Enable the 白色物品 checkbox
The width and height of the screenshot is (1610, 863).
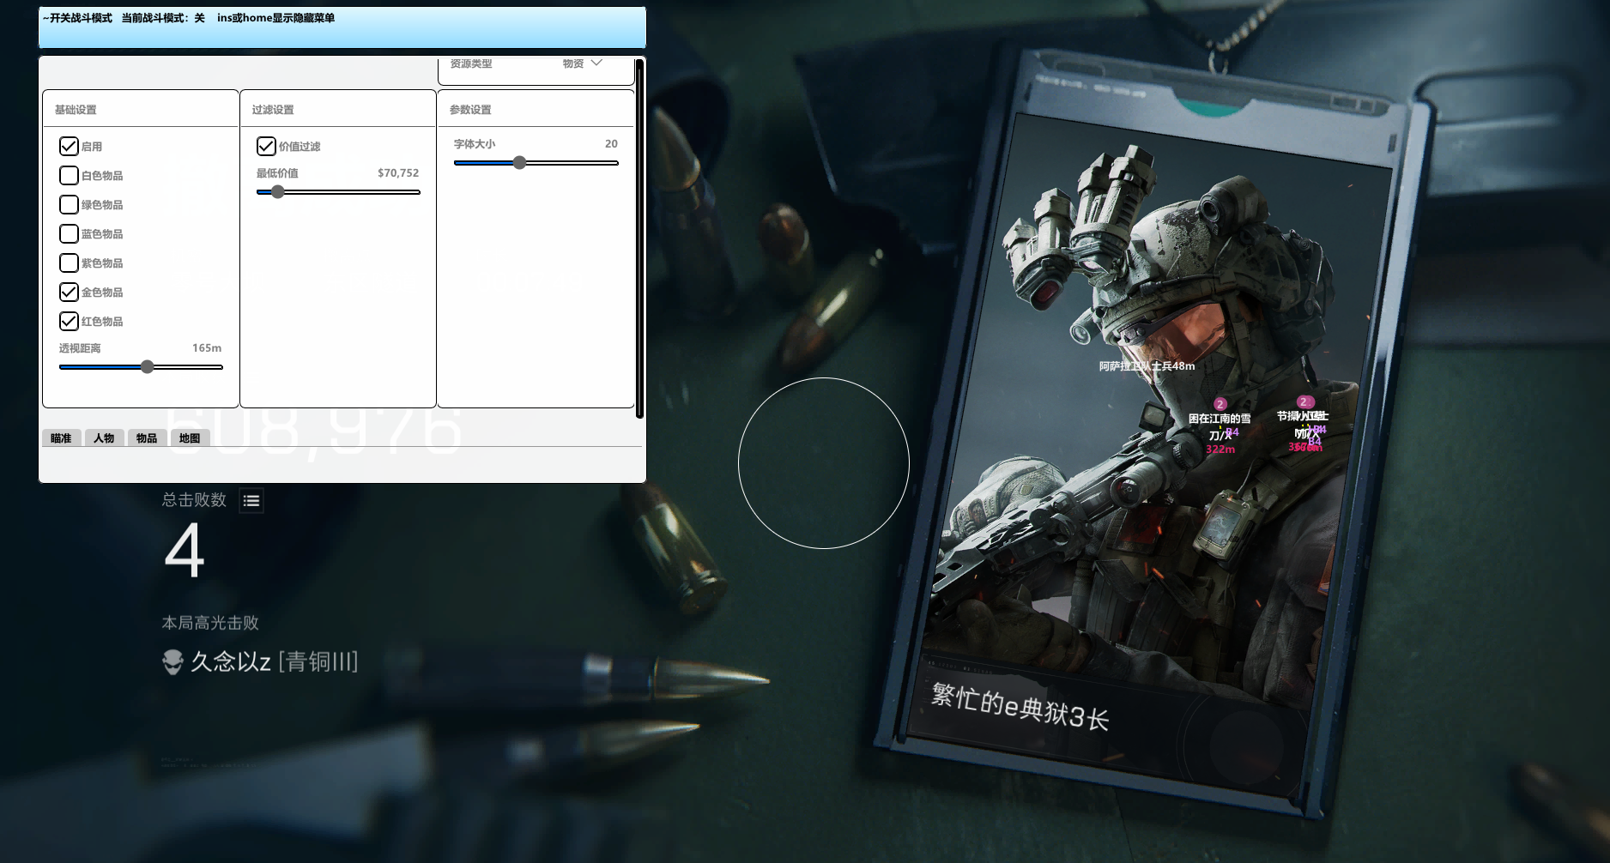(69, 176)
